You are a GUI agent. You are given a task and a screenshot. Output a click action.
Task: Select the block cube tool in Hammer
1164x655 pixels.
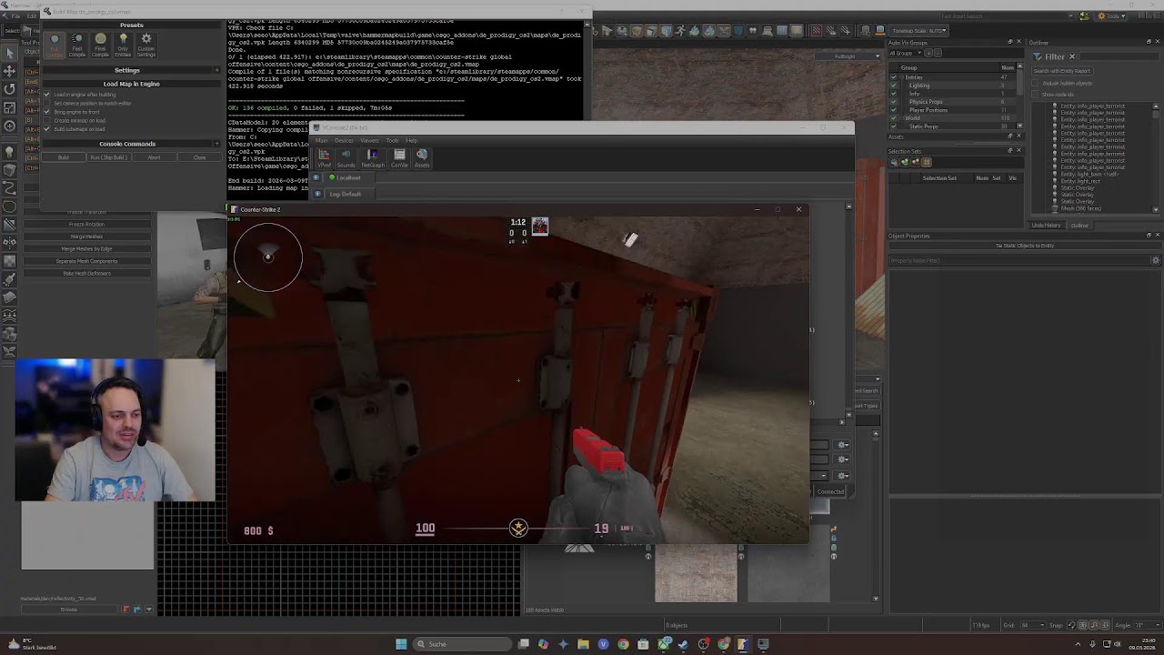tap(10, 169)
